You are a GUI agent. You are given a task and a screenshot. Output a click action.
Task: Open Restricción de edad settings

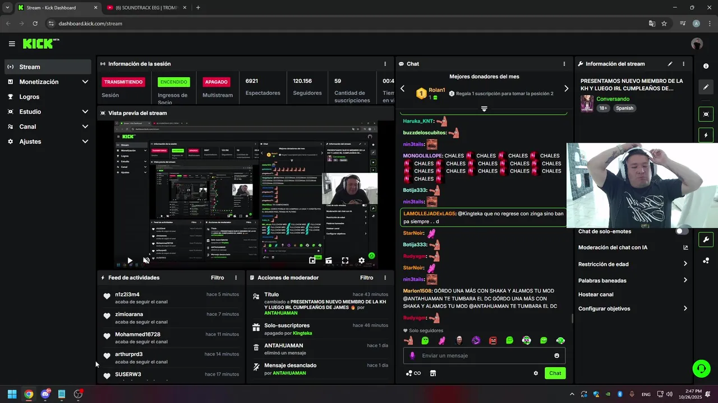pos(633,264)
